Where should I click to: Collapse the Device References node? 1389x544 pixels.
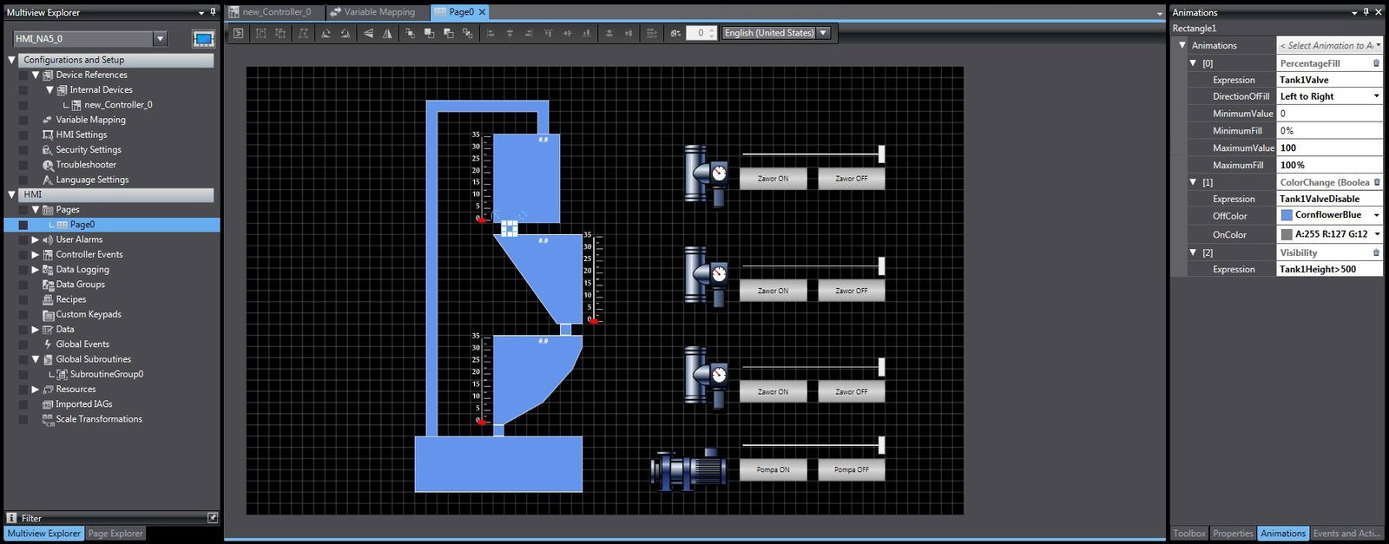click(36, 75)
